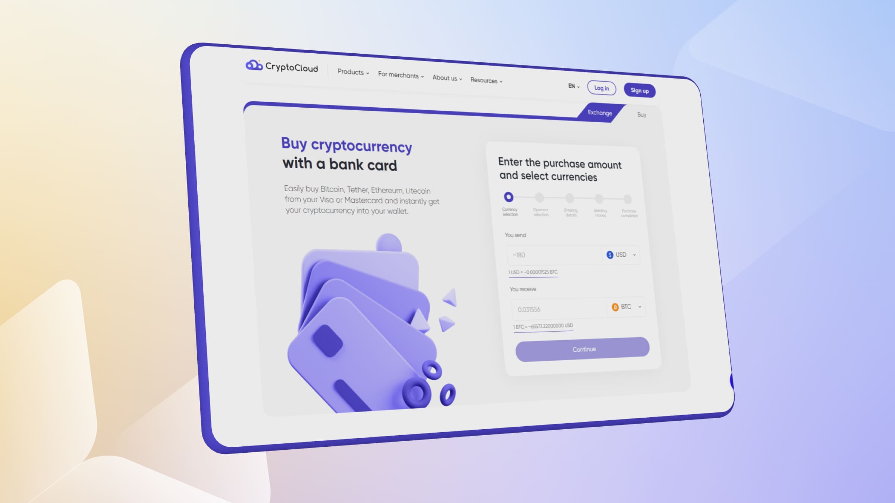Click the USD currency selector icon
Viewport: 895px width, 503px height.
point(610,255)
